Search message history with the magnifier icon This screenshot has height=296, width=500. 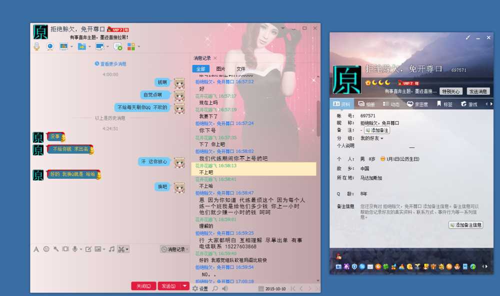pos(215,289)
